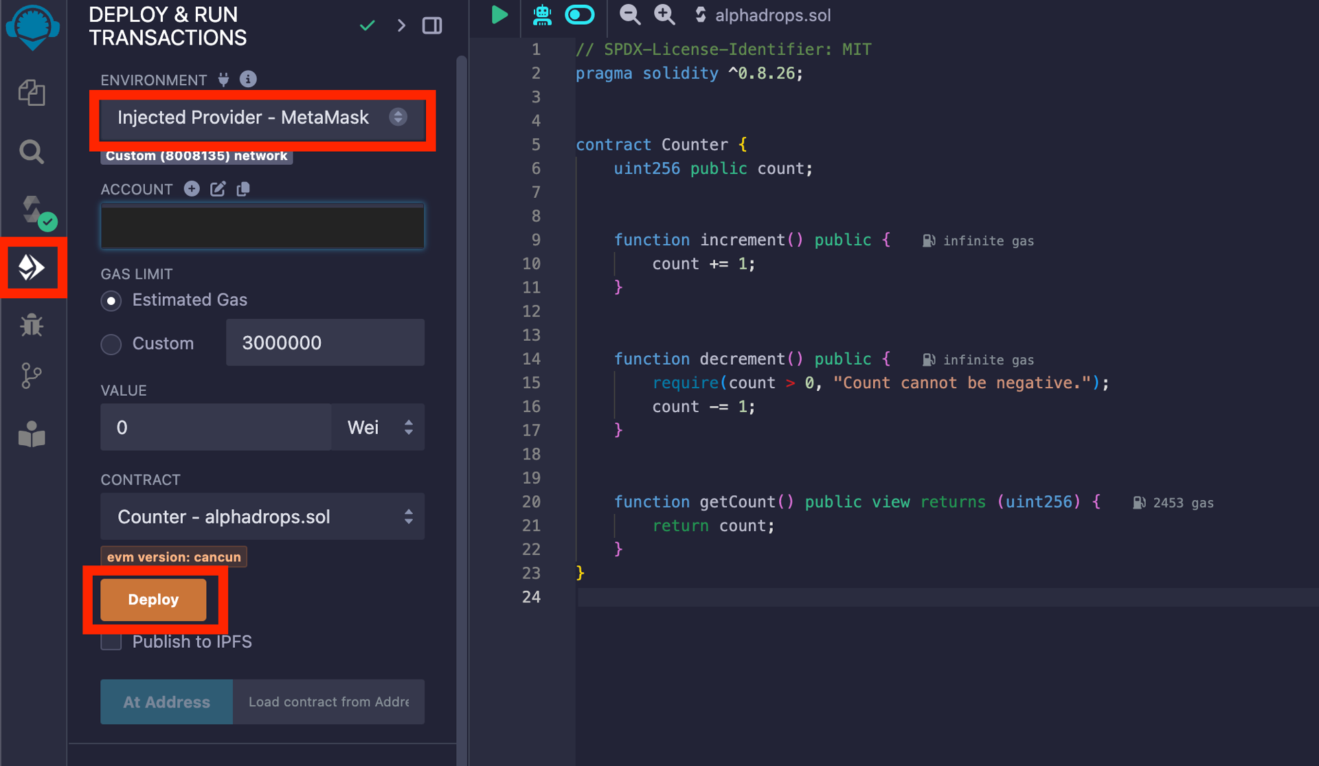1319x766 pixels.
Task: Run the script with green play button
Action: (499, 14)
